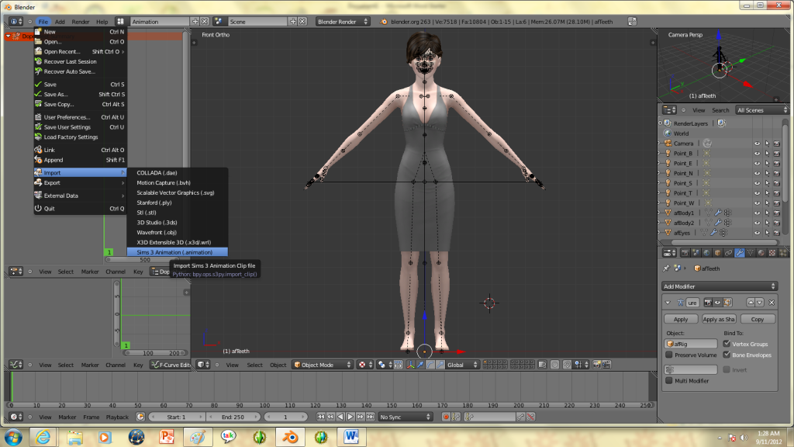Image resolution: width=794 pixels, height=447 pixels.
Task: Click the play animation button
Action: 350,417
